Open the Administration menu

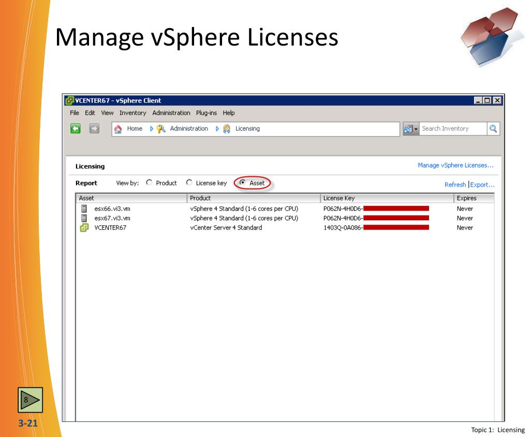171,112
